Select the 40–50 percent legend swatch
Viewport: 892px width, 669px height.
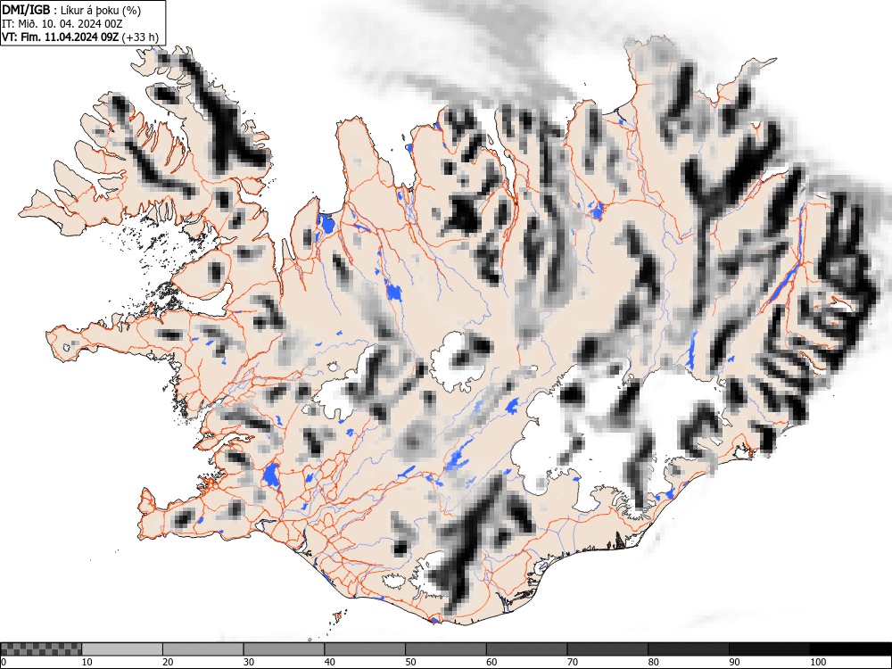coord(364,649)
